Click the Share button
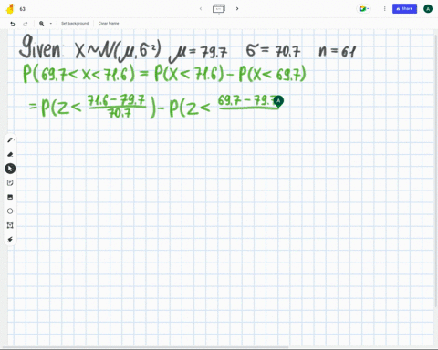Screen dimensions: 438x350 pyautogui.click(x=404, y=9)
